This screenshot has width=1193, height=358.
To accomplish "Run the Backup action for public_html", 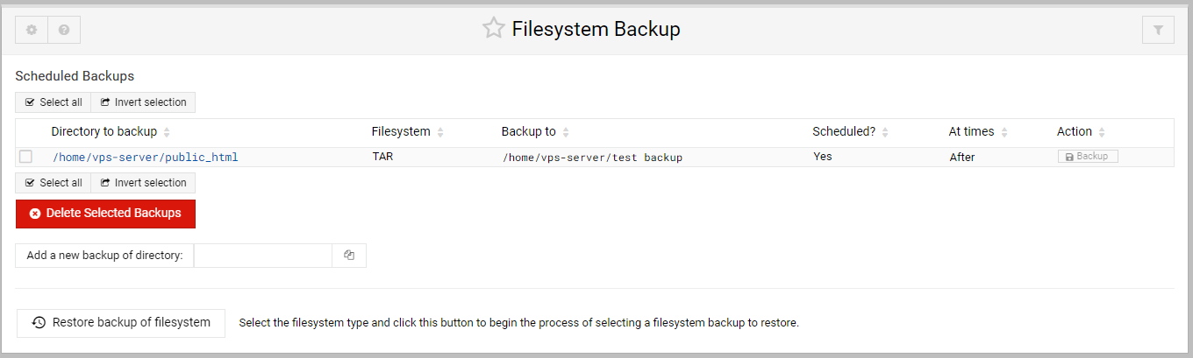I will coord(1087,157).
